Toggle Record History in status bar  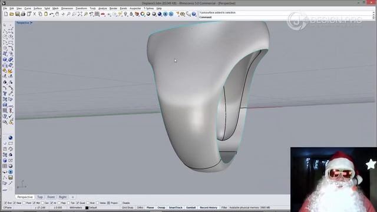(x=209, y=208)
